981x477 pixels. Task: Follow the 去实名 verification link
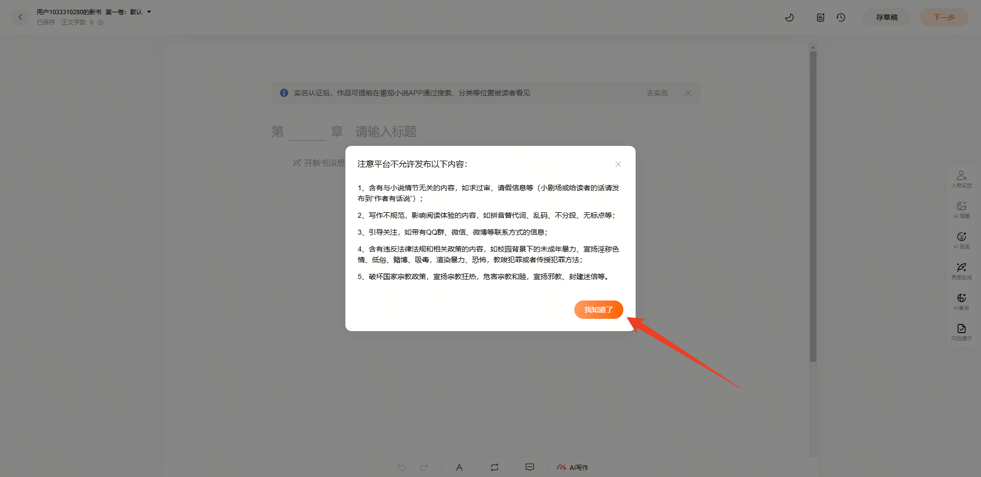point(657,93)
